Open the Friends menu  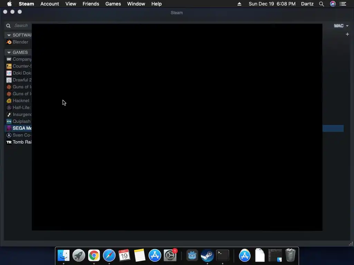click(91, 4)
